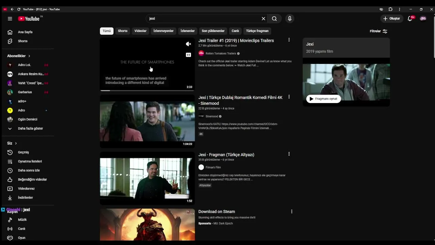Image resolution: width=435 pixels, height=245 pixels.
Task: Select the İzlenenler chip
Action: [188, 31]
